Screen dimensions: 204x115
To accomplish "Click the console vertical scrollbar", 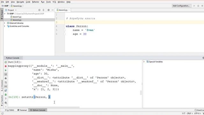I will 141,93.
